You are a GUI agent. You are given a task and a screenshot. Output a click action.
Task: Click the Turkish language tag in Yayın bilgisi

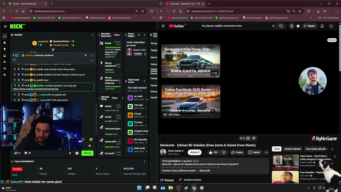(x=138, y=54)
